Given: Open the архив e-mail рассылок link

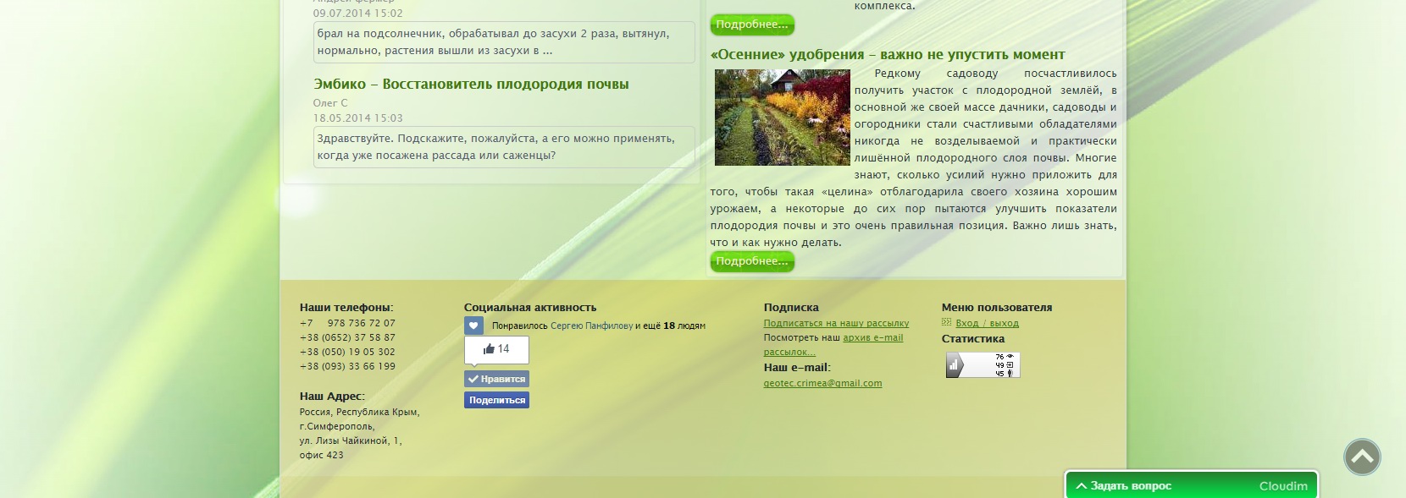Looking at the screenshot, I should point(872,338).
